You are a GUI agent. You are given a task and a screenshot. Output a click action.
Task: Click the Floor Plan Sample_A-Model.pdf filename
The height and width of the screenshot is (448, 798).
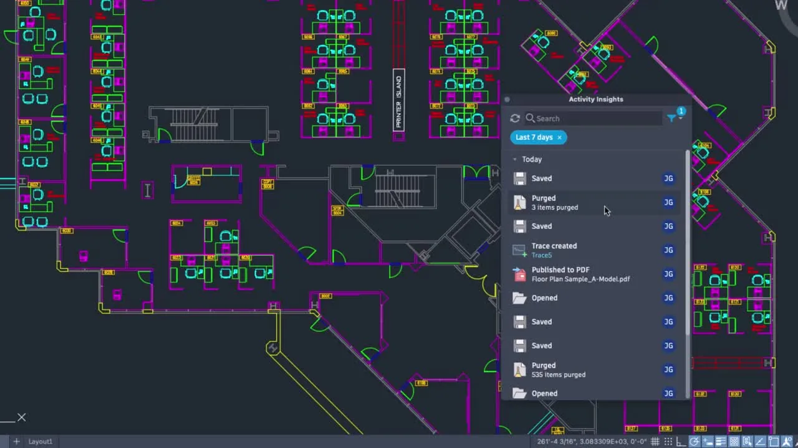[580, 279]
